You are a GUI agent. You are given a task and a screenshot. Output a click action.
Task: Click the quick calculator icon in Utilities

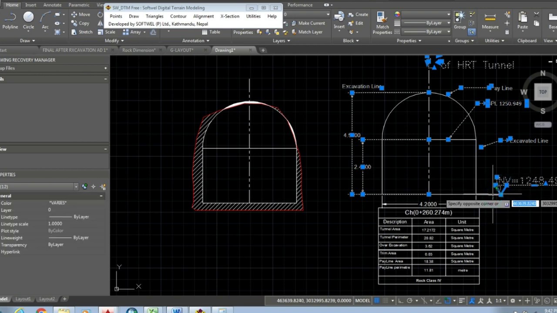[507, 31]
